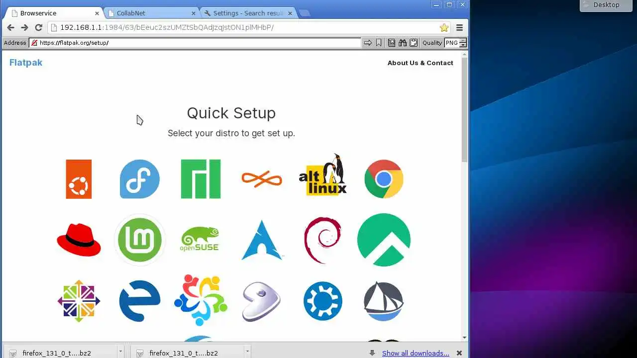Close the CollabNet tab
The height and width of the screenshot is (358, 637).
pyautogui.click(x=194, y=13)
